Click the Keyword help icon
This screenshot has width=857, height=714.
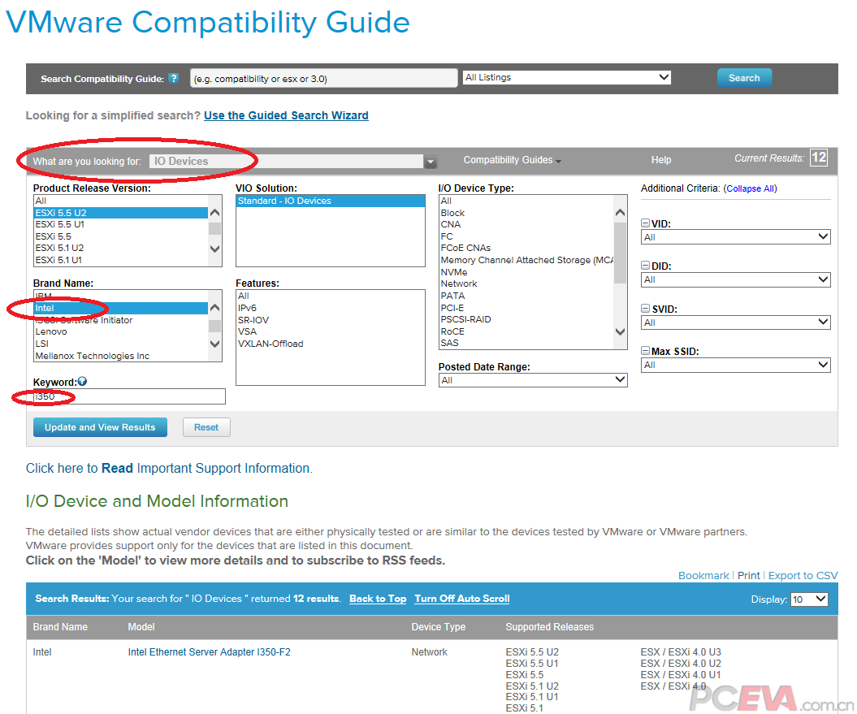click(x=83, y=381)
